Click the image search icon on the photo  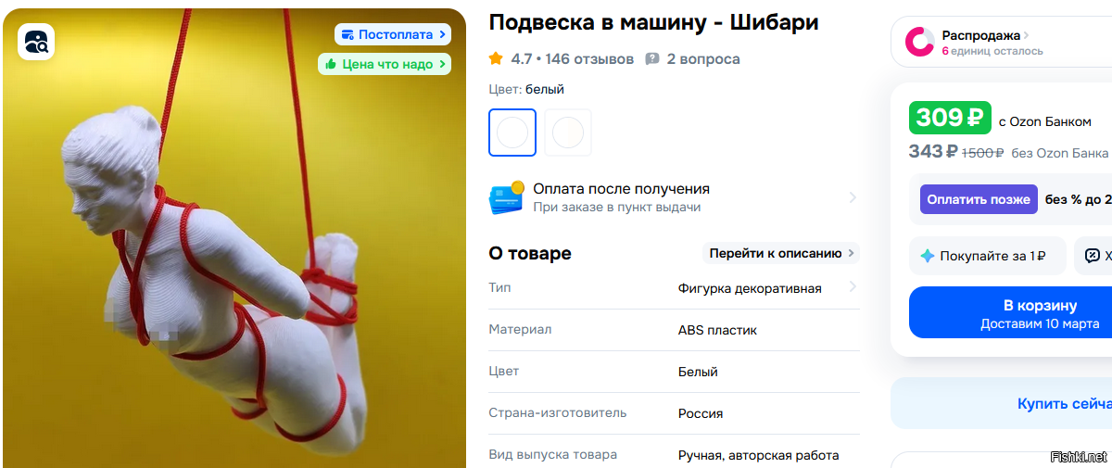point(37,42)
